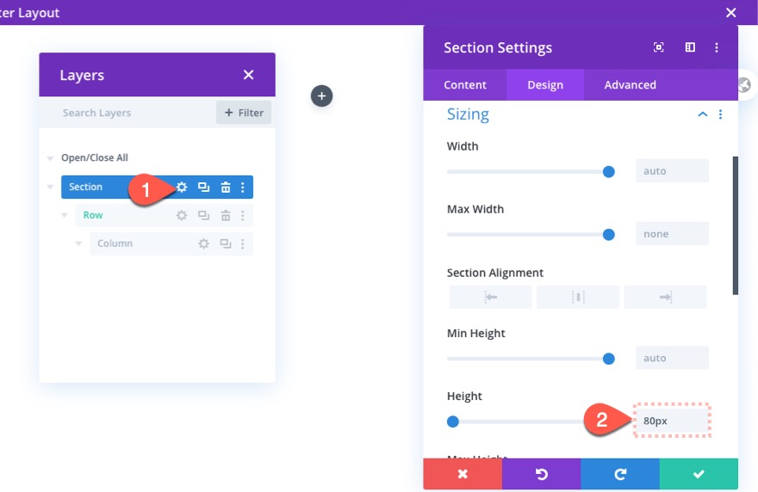Open Column settings gear icon

tap(204, 243)
